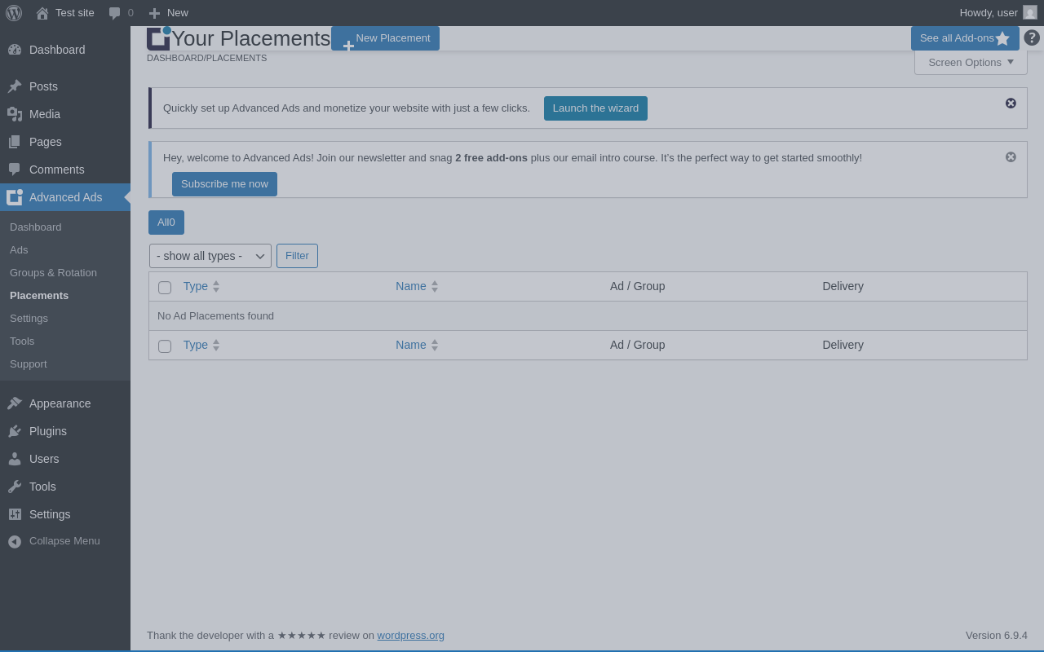Apply the placement type Filter button

[297, 256]
